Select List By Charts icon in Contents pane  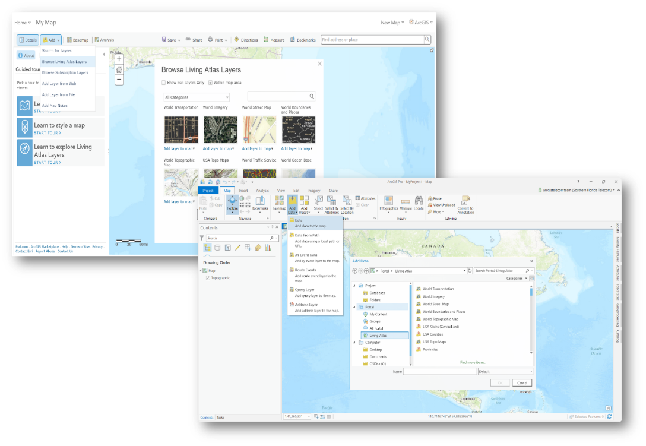[268, 248]
